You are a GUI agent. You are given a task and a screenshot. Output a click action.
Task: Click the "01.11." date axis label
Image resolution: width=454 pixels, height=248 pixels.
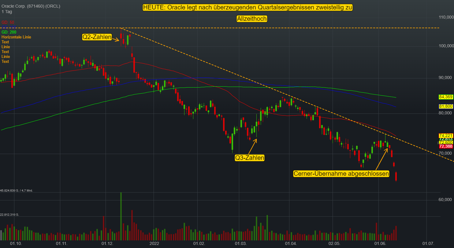click(x=61, y=243)
